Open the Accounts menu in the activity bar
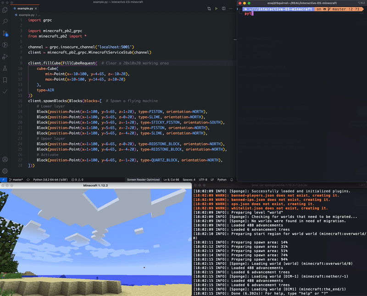 pos(5,160)
